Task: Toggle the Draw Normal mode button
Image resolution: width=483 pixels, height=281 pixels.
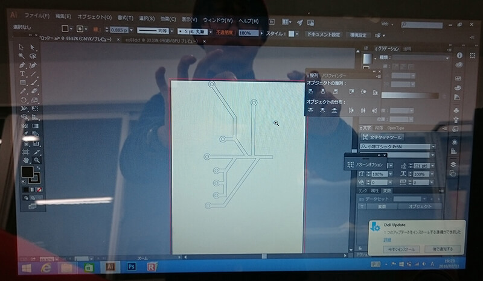Action: coord(26,198)
